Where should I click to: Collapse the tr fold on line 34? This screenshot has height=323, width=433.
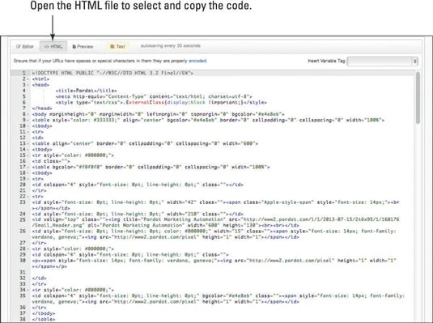pos(28,290)
